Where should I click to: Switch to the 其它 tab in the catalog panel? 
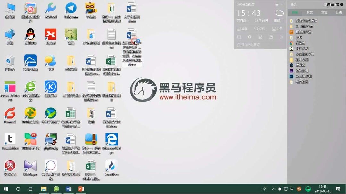(x=309, y=12)
